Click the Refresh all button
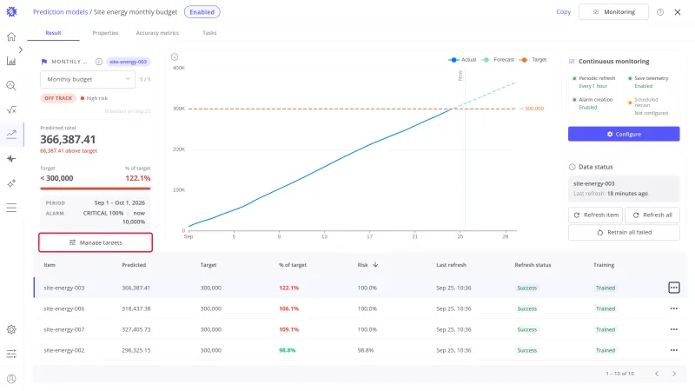695x391 pixels. [652, 215]
